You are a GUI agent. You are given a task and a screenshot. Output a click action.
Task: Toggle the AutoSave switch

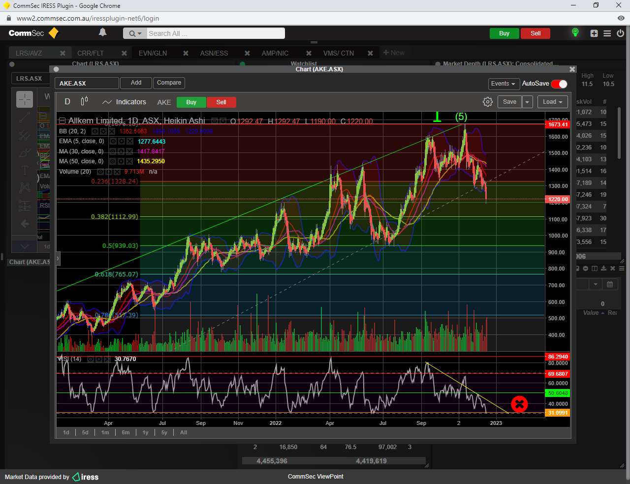pos(559,84)
